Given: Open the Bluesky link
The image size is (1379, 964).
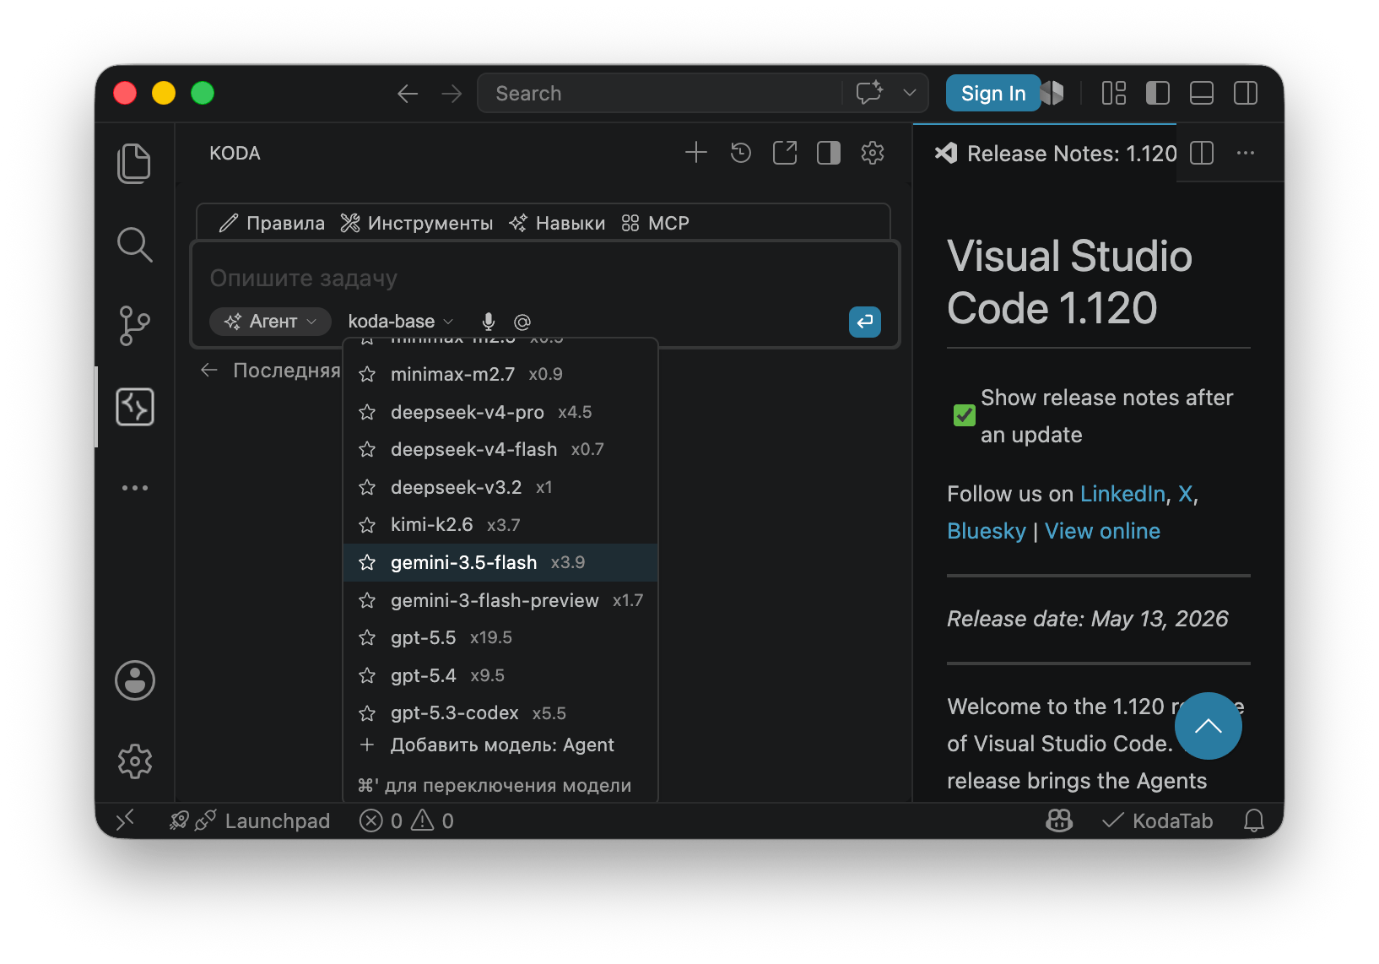Looking at the screenshot, I should pos(987,531).
